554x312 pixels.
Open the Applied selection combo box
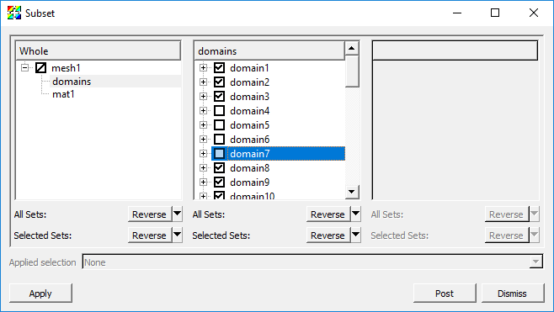pos(312,262)
